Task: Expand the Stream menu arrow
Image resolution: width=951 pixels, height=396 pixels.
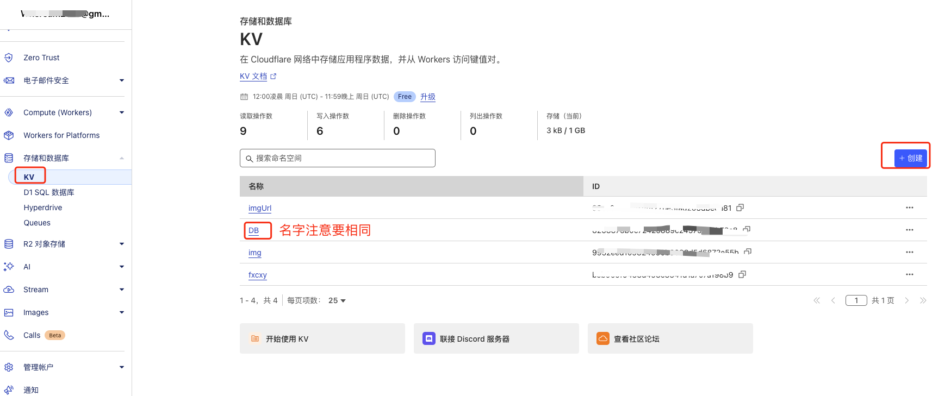Action: [122, 290]
